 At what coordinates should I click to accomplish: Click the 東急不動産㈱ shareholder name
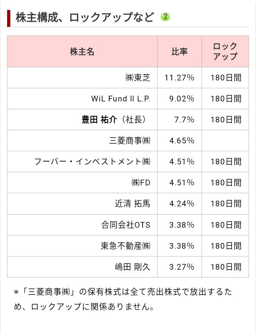coord(126,246)
